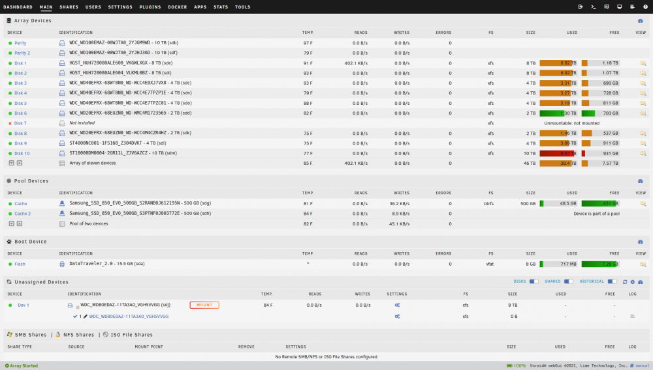This screenshot has width=653, height=370.
Task: Browse Disk 2 contents via view icon
Action: coord(643,73)
